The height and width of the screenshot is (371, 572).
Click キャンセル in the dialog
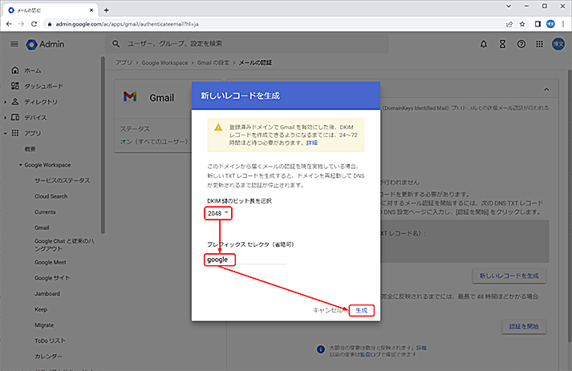(x=327, y=311)
